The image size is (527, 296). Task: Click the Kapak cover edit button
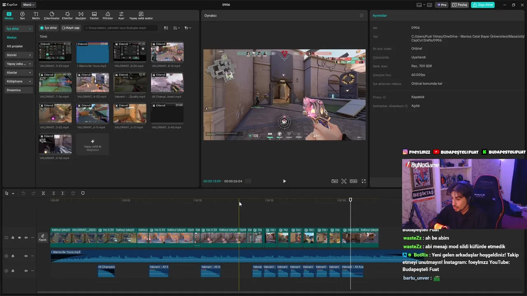42,238
